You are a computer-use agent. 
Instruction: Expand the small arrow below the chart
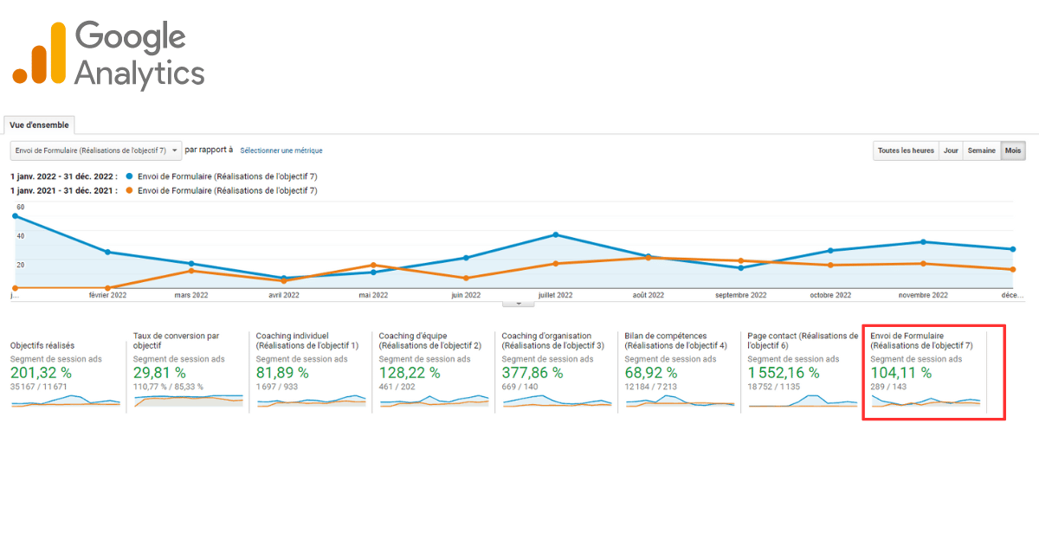pos(519,304)
